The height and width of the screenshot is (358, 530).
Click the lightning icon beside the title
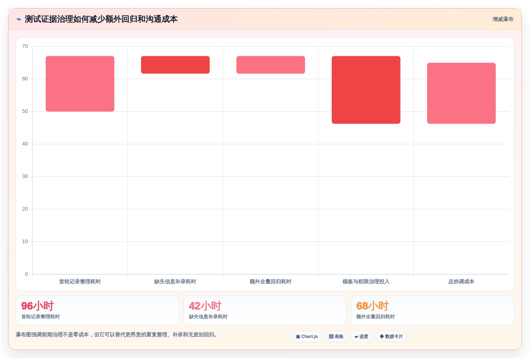[19, 19]
